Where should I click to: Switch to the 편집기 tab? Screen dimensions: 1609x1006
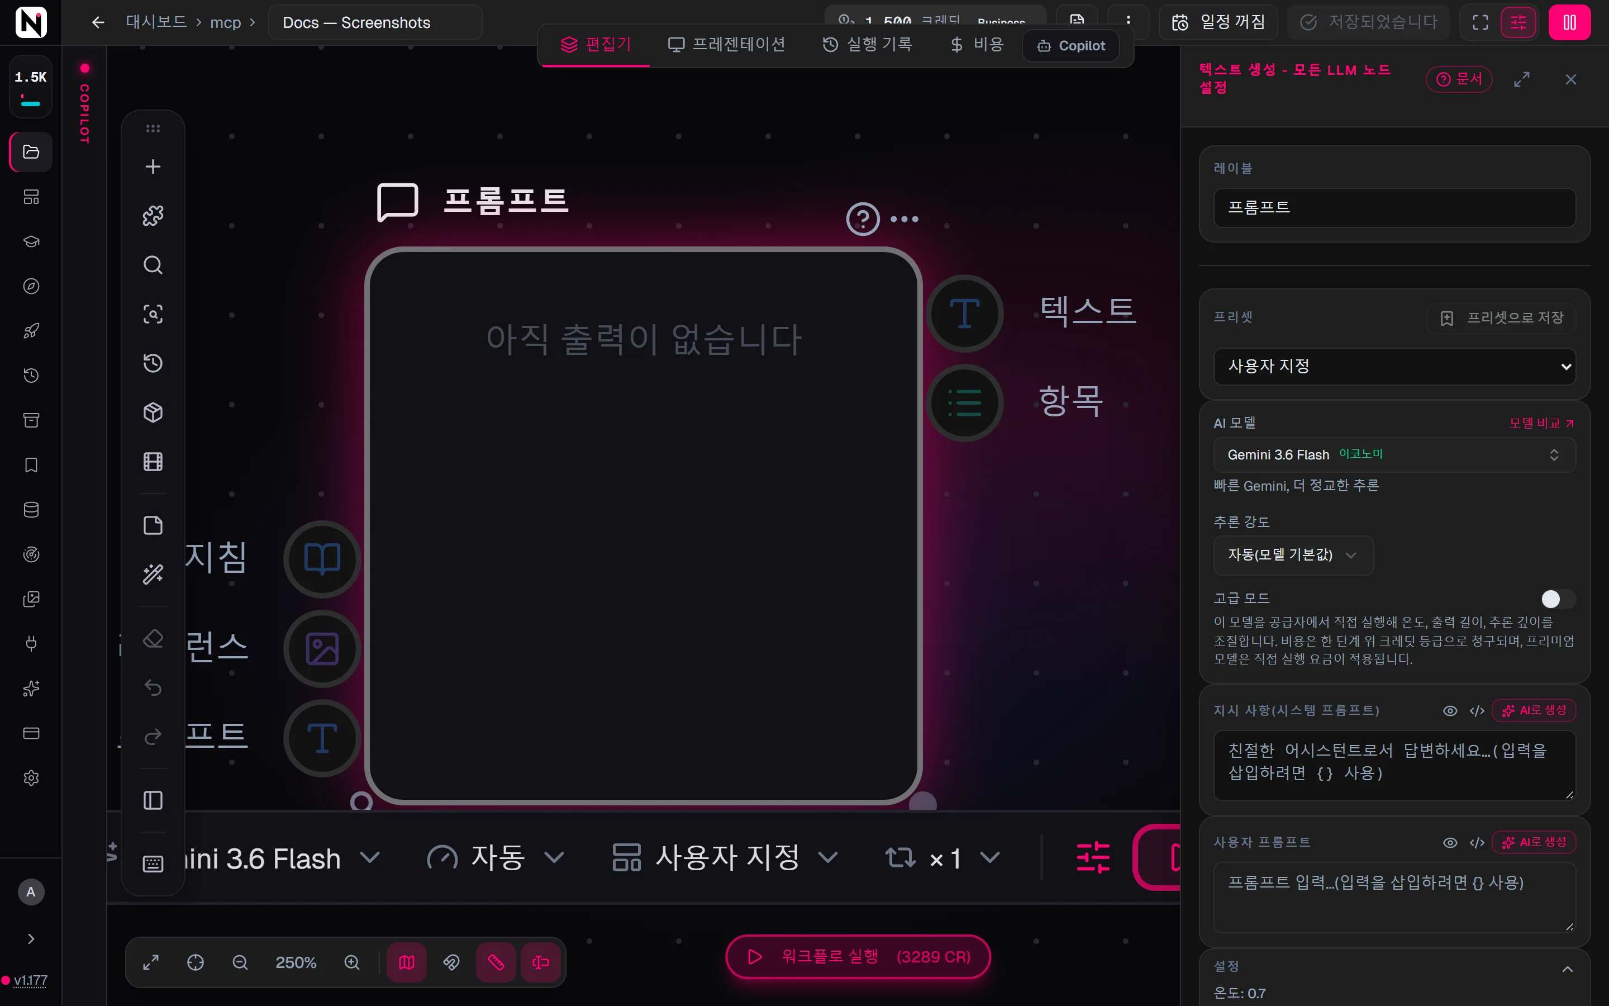pos(595,45)
